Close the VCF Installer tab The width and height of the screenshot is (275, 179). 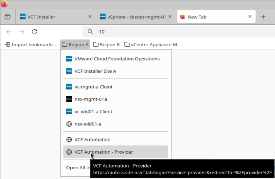click(x=90, y=17)
